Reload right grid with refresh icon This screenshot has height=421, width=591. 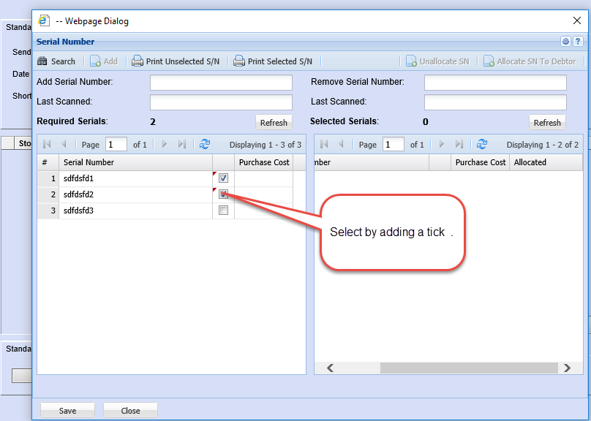tap(482, 145)
